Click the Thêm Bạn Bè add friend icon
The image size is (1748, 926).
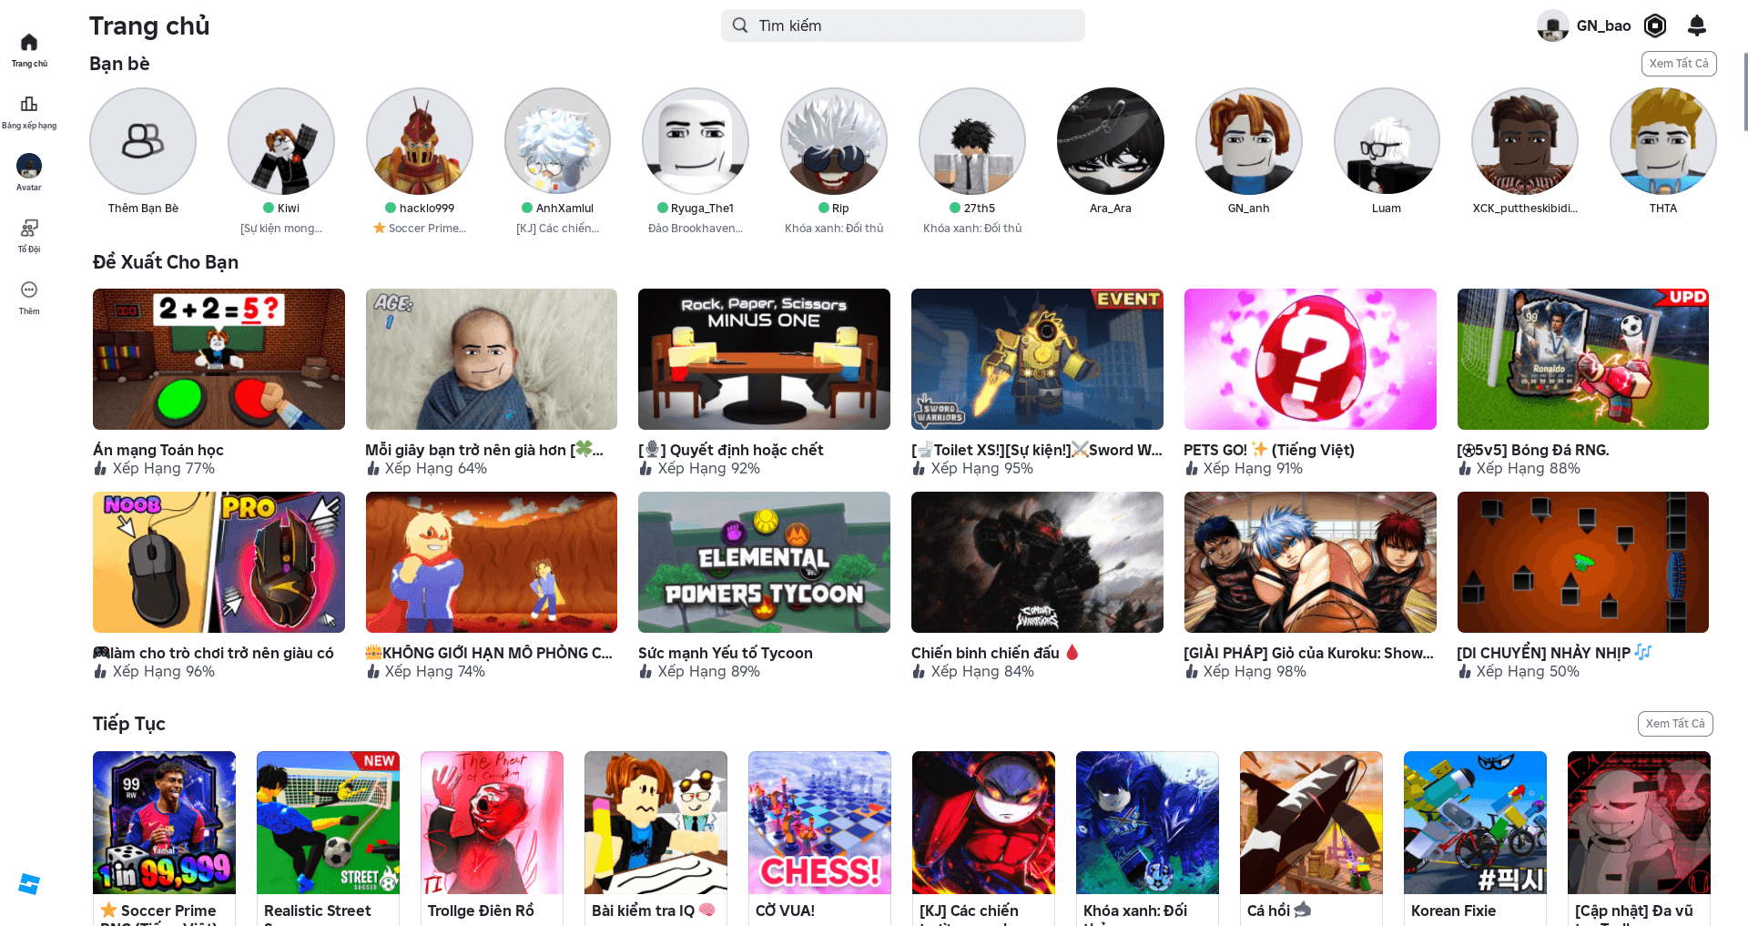click(143, 141)
